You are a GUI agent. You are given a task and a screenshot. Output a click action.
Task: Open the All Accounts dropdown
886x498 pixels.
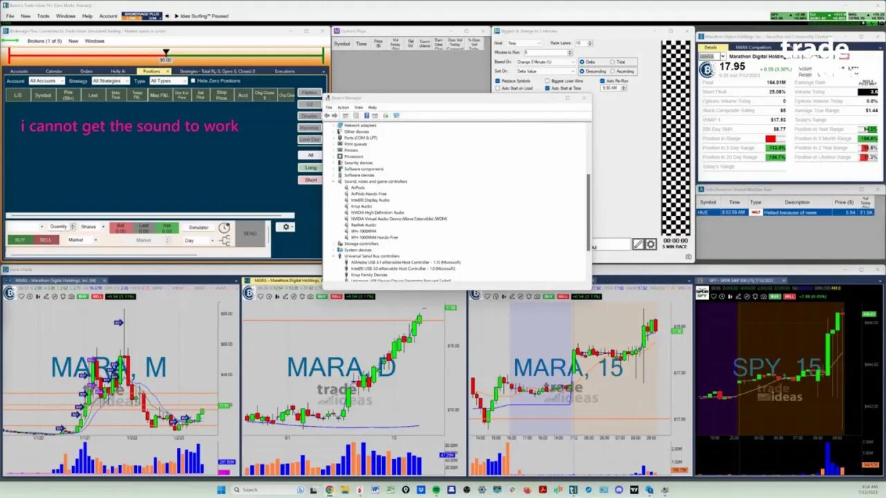click(x=46, y=81)
